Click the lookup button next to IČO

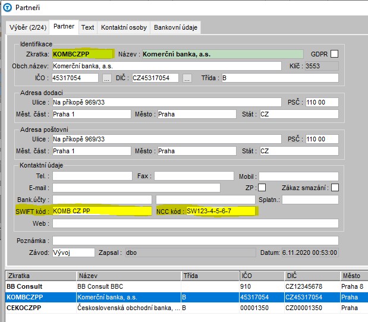107,78
